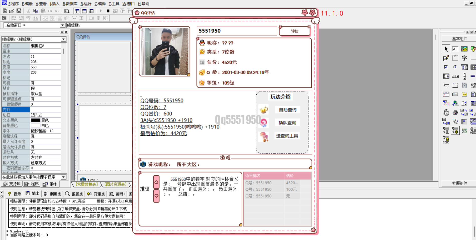Select the radio button component icon
This screenshot has height=240, width=476.
pos(455,67)
